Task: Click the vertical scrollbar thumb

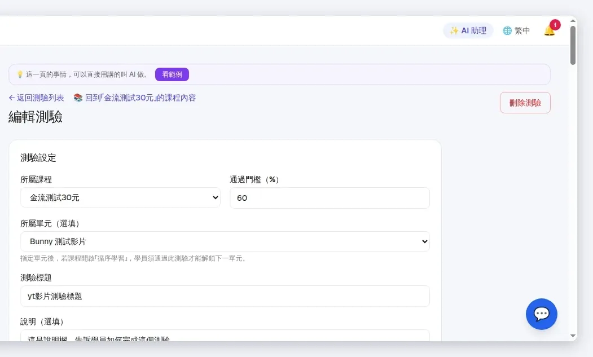Action: click(x=573, y=45)
